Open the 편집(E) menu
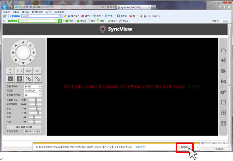This screenshot has width=233, height=161. click(x=16, y=12)
